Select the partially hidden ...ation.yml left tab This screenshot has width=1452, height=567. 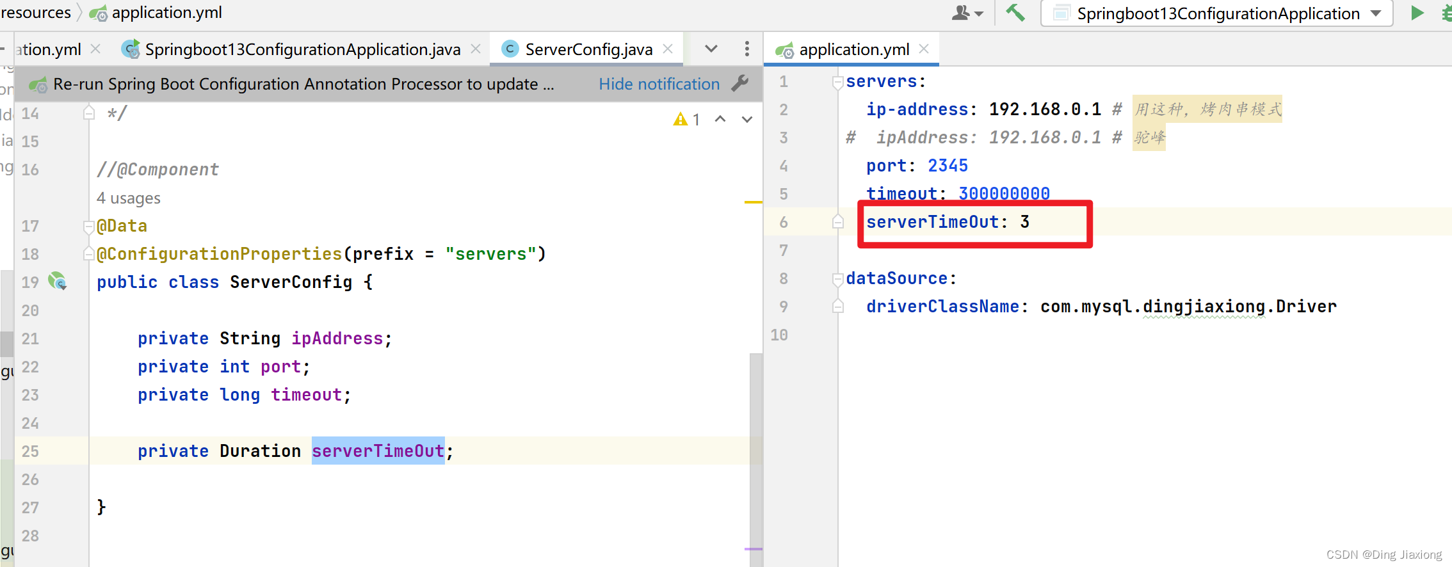(49, 49)
